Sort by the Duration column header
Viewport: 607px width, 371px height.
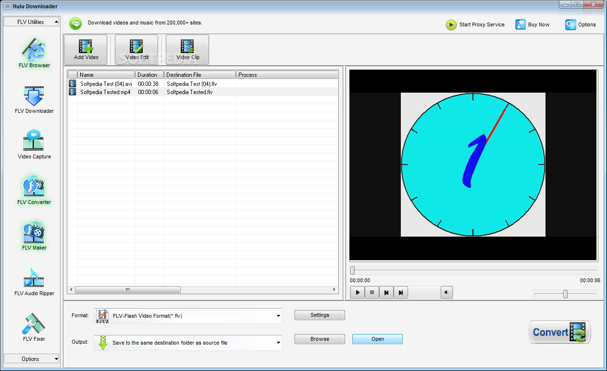[149, 74]
